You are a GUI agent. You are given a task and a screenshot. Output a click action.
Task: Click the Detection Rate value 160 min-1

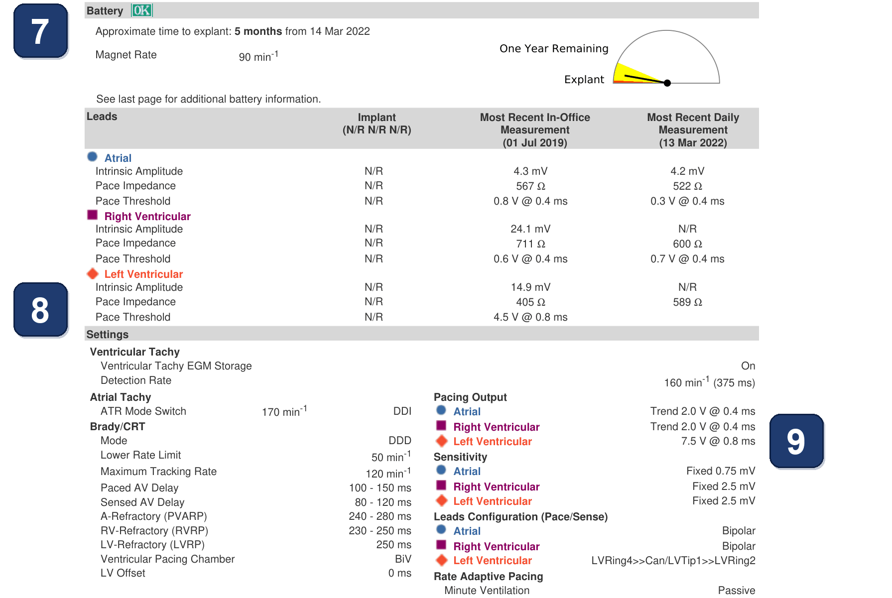pos(709,382)
